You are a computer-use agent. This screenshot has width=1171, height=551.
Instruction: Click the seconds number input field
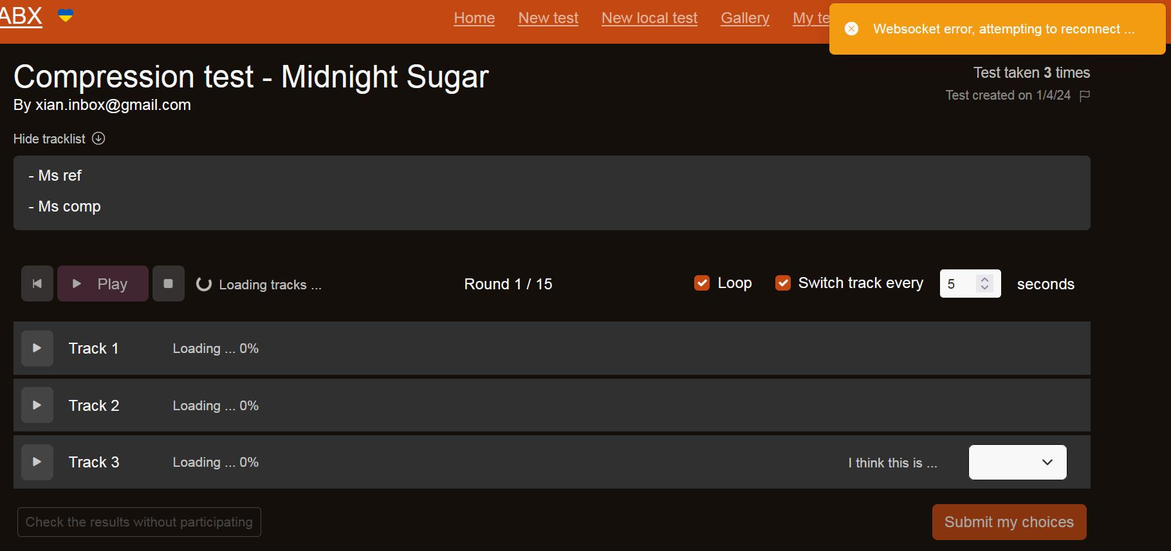click(959, 284)
